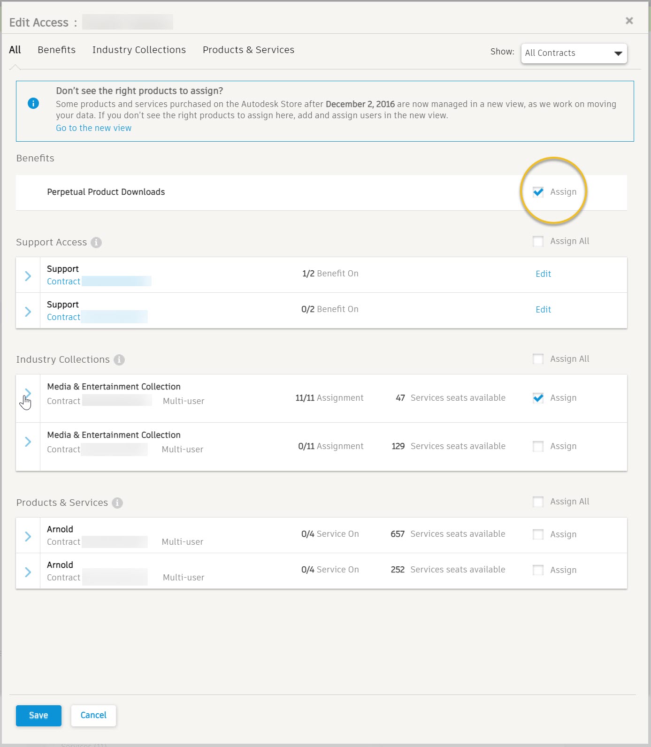Screen dimensions: 651x747
Task: Open the Show All Contracts dropdown
Action: pos(574,53)
